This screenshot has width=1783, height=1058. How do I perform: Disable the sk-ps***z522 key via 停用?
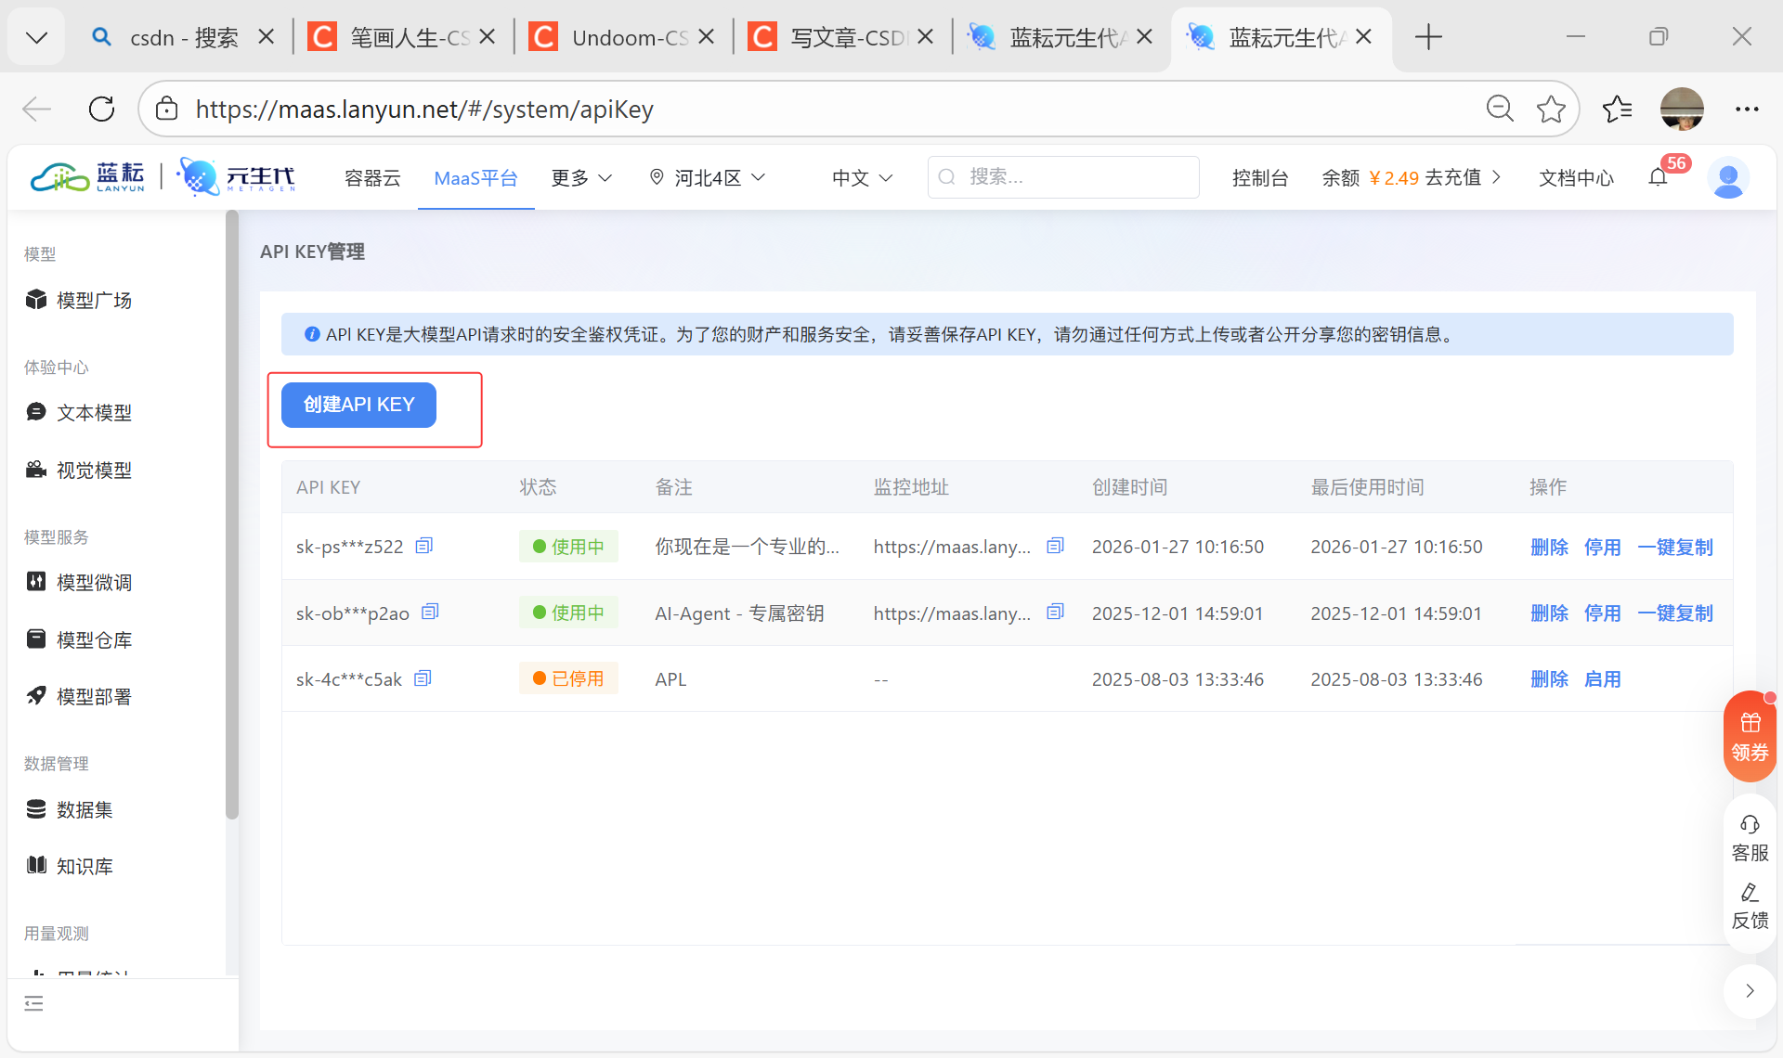1602,547
